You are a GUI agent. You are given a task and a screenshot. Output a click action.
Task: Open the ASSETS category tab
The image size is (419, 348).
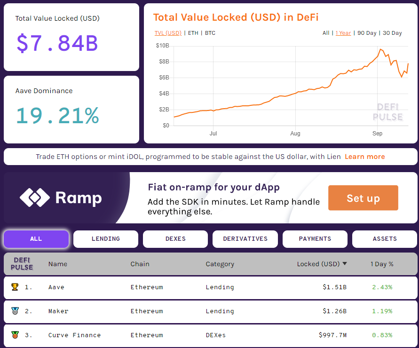[384, 239]
